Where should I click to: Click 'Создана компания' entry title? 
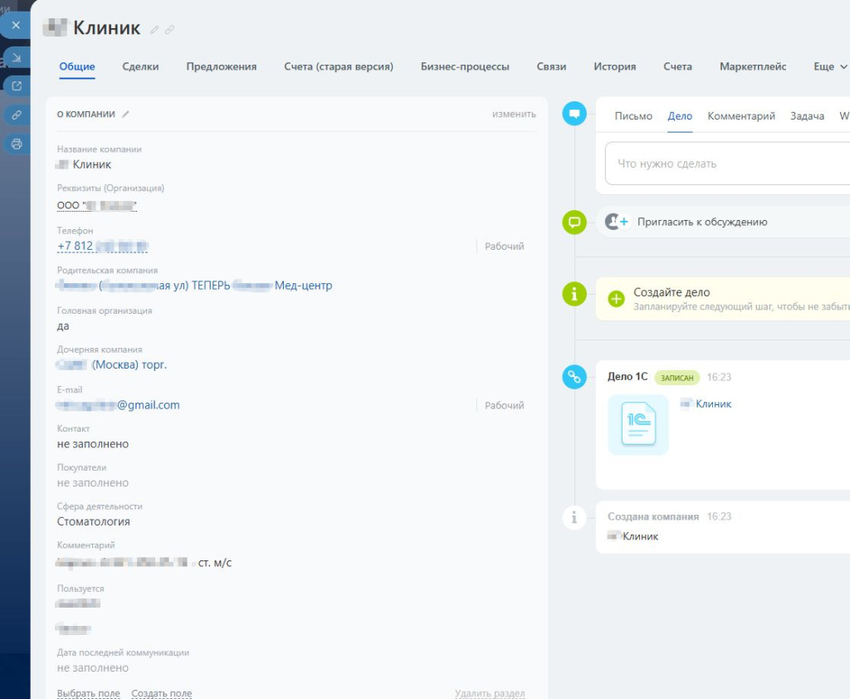(653, 517)
